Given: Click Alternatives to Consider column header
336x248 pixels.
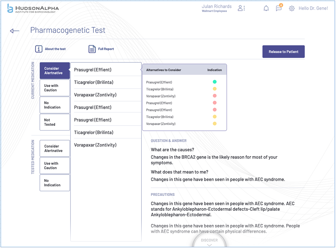Looking at the screenshot, I should click(x=164, y=70).
